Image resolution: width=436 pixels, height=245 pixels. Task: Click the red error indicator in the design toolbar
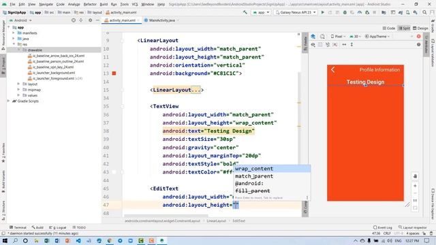[418, 36]
